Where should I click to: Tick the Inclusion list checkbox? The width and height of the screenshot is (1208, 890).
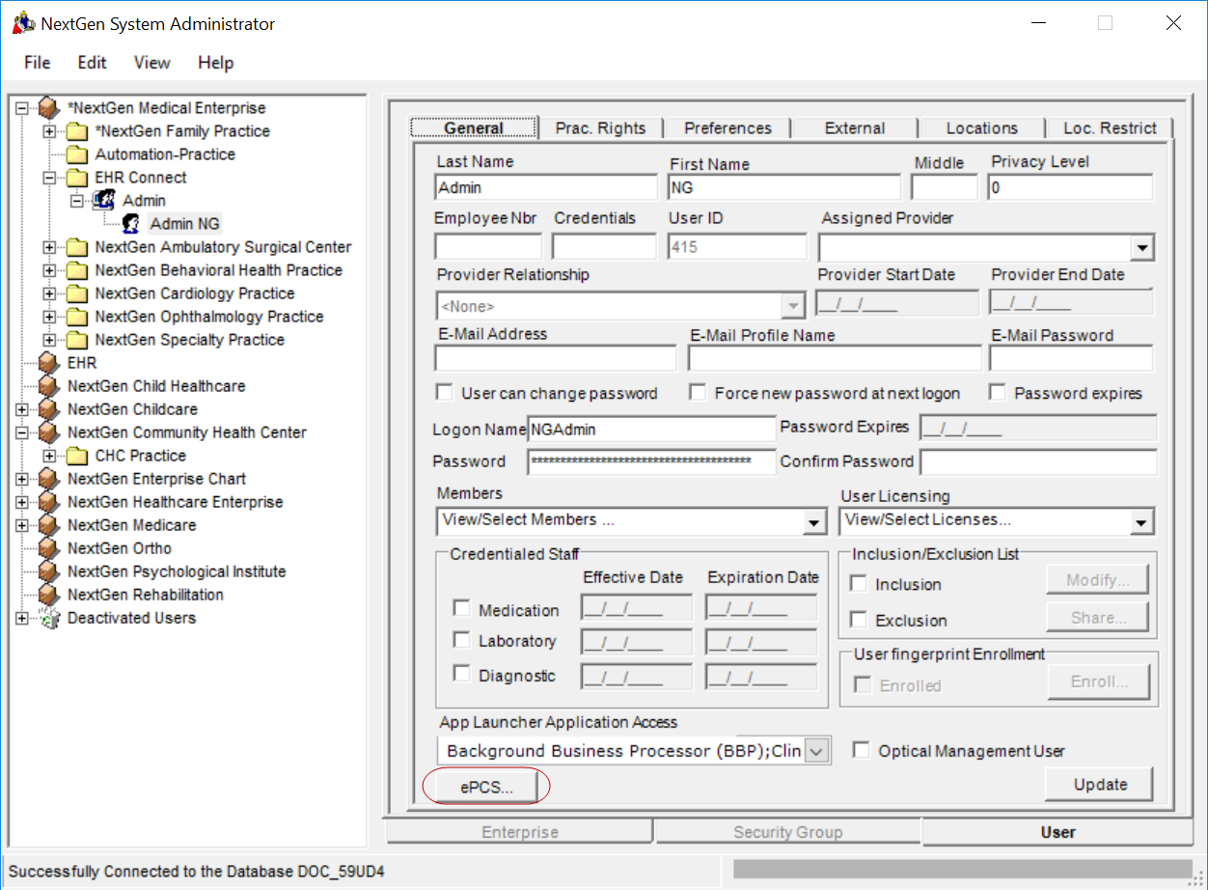pos(858,584)
